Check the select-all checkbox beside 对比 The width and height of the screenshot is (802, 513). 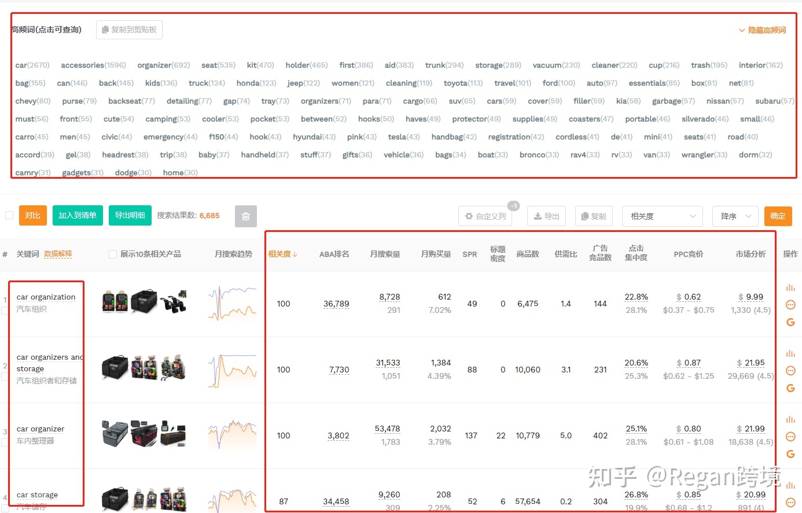[9, 215]
